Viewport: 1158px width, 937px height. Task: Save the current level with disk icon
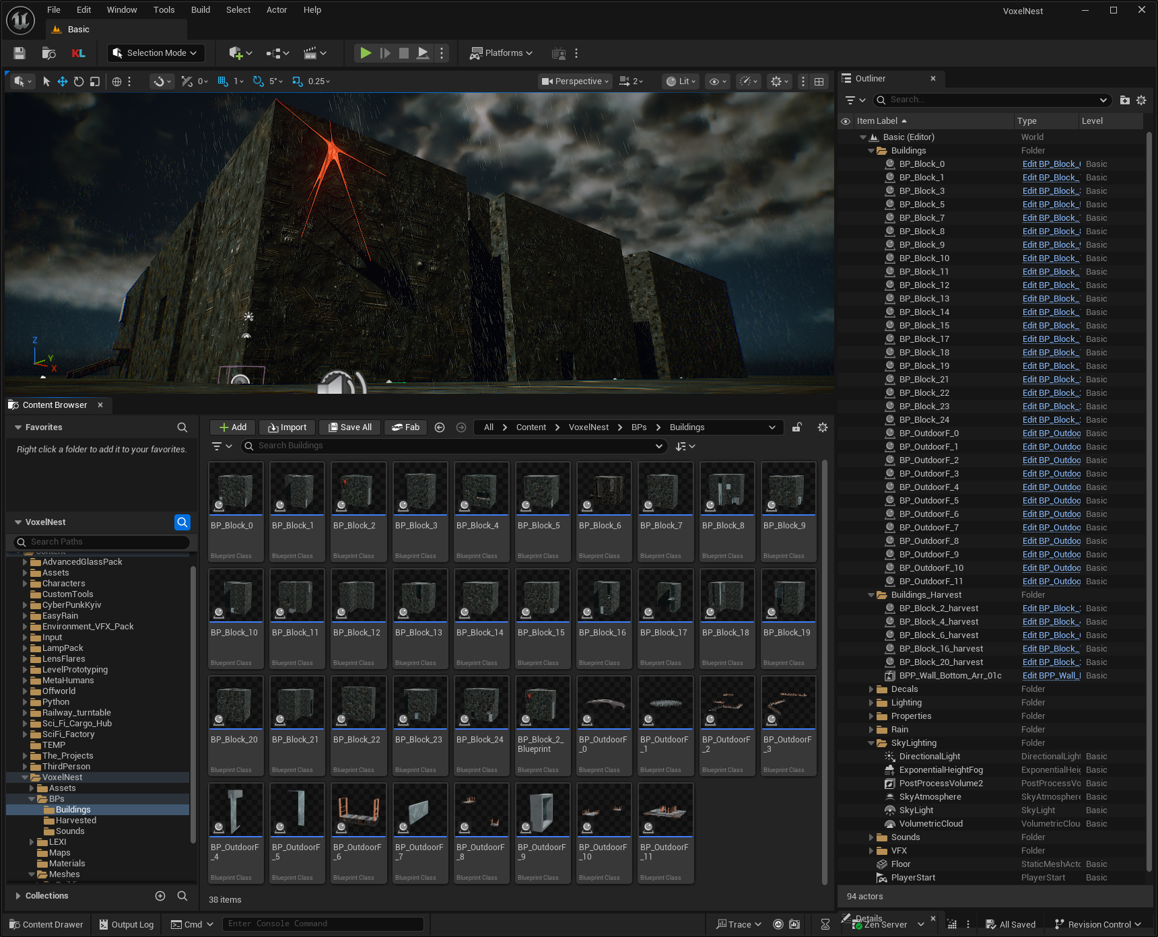[x=20, y=53]
